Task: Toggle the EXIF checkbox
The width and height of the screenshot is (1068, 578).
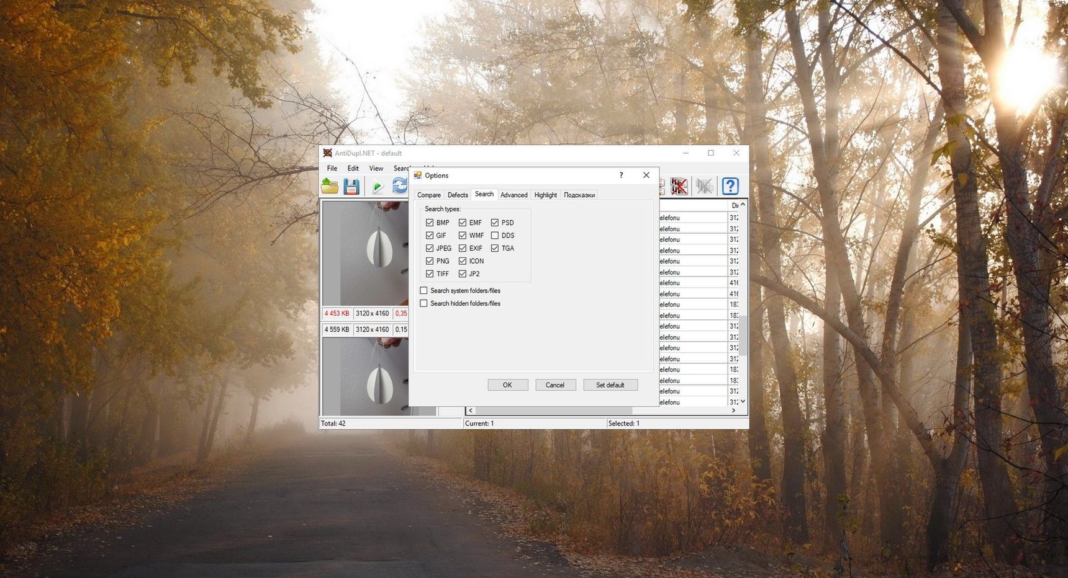Action: (x=463, y=248)
